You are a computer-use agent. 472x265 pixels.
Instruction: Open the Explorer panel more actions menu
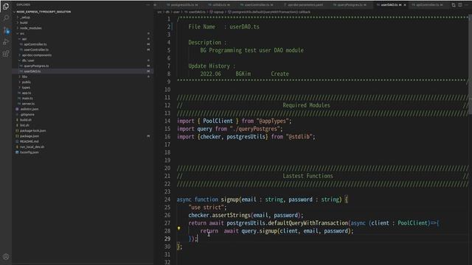[148, 5]
